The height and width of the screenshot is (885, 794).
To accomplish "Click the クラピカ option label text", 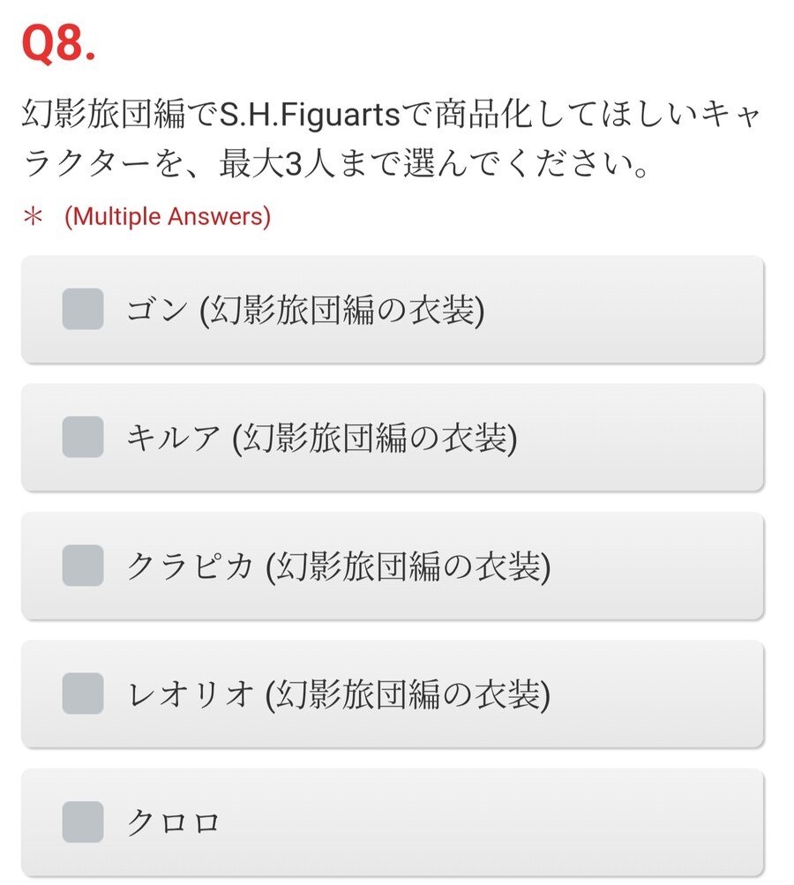I will (338, 566).
